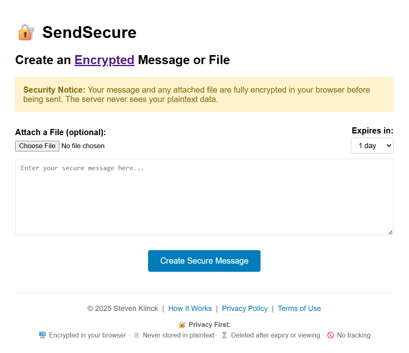Click the prohibited sign icon before No tracking
This screenshot has width=409, height=353.
[x=330, y=335]
